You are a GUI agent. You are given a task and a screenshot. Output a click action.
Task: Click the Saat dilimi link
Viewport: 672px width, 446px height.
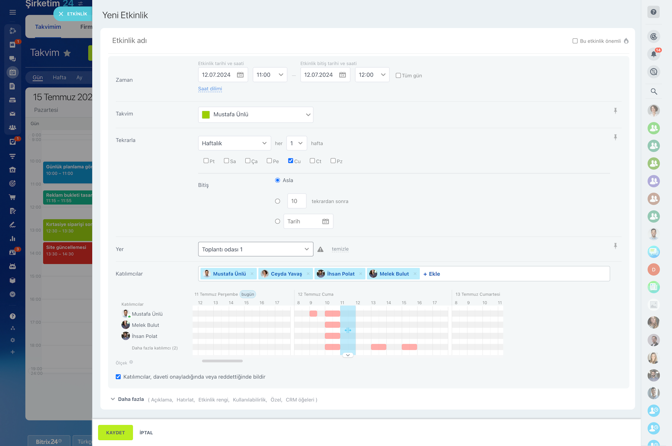[210, 89]
